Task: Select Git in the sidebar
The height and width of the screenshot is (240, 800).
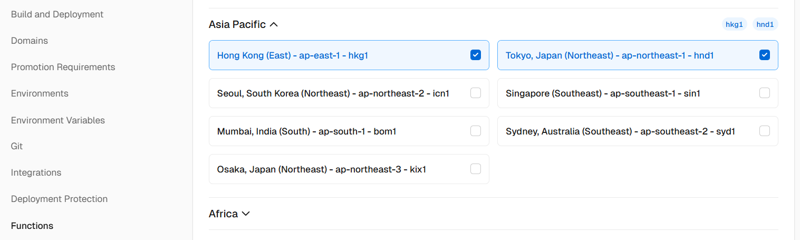Action: (x=17, y=146)
